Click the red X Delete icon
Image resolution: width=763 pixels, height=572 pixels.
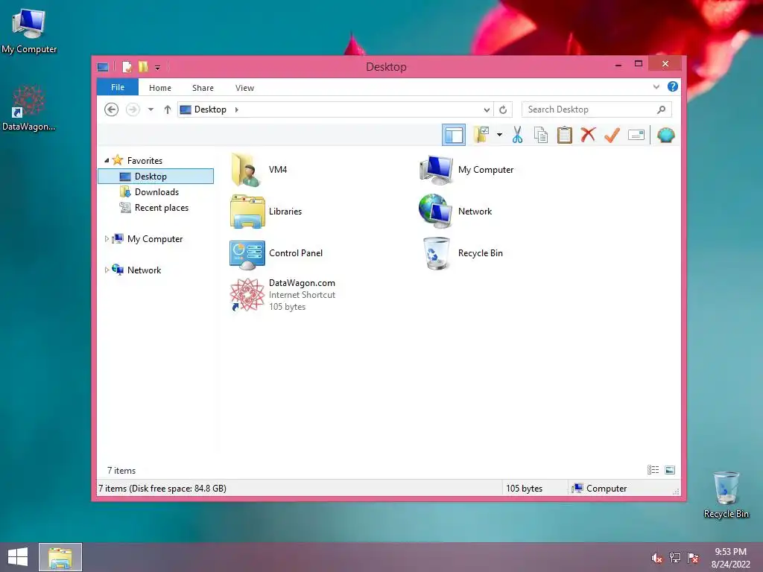click(x=588, y=135)
